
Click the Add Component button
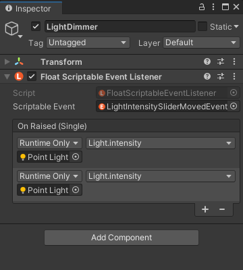click(122, 238)
